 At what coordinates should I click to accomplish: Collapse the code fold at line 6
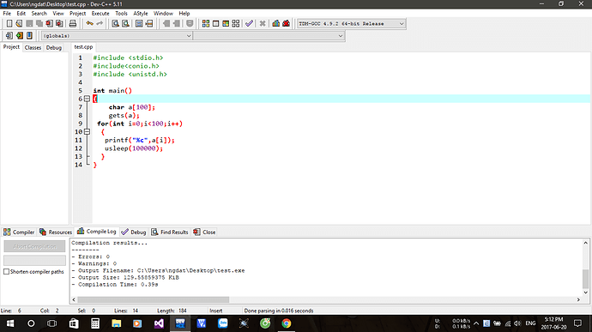[x=87, y=99]
